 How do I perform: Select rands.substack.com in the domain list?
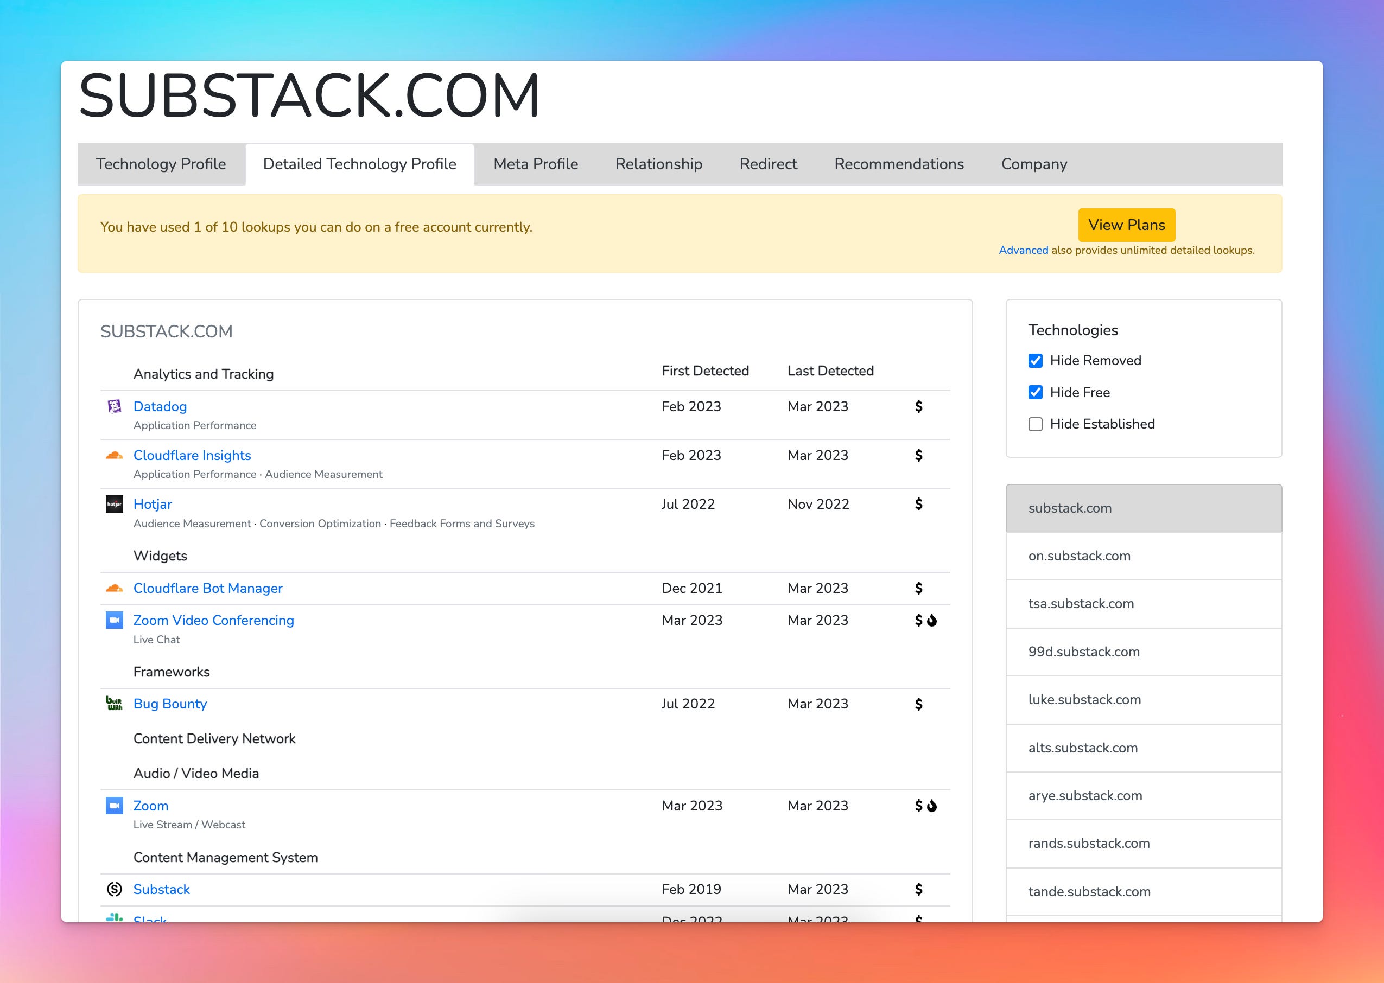tap(1144, 844)
